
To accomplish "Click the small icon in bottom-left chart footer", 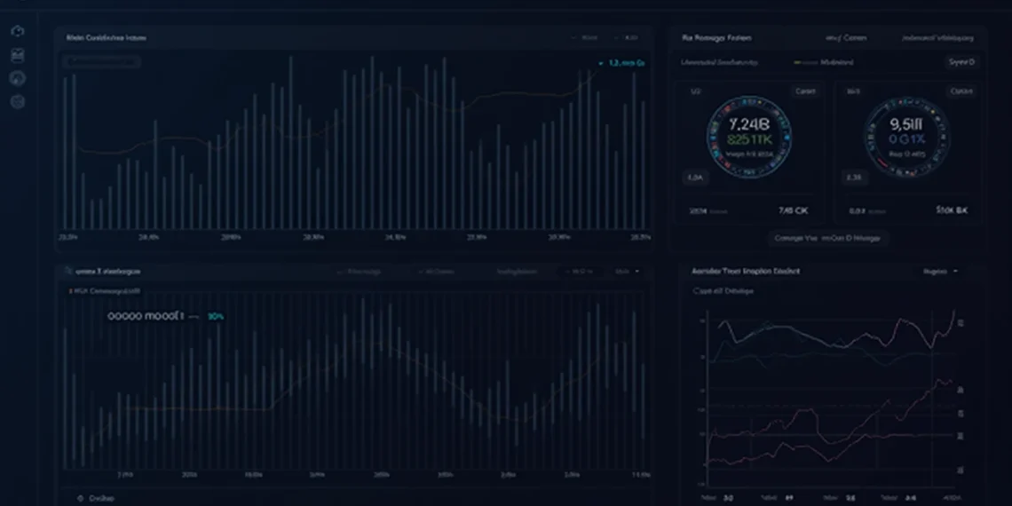I will (x=81, y=499).
